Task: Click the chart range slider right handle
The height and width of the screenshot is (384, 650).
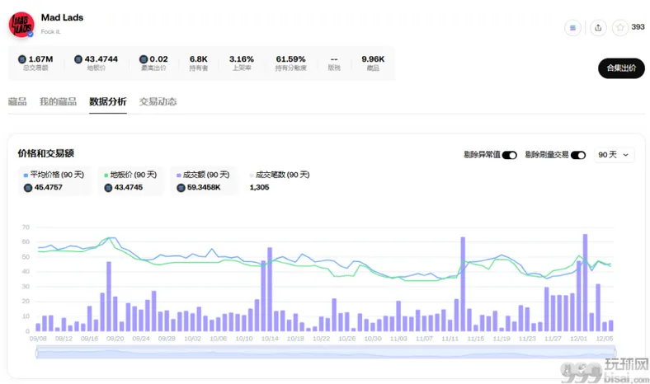Action: pyautogui.click(x=615, y=354)
